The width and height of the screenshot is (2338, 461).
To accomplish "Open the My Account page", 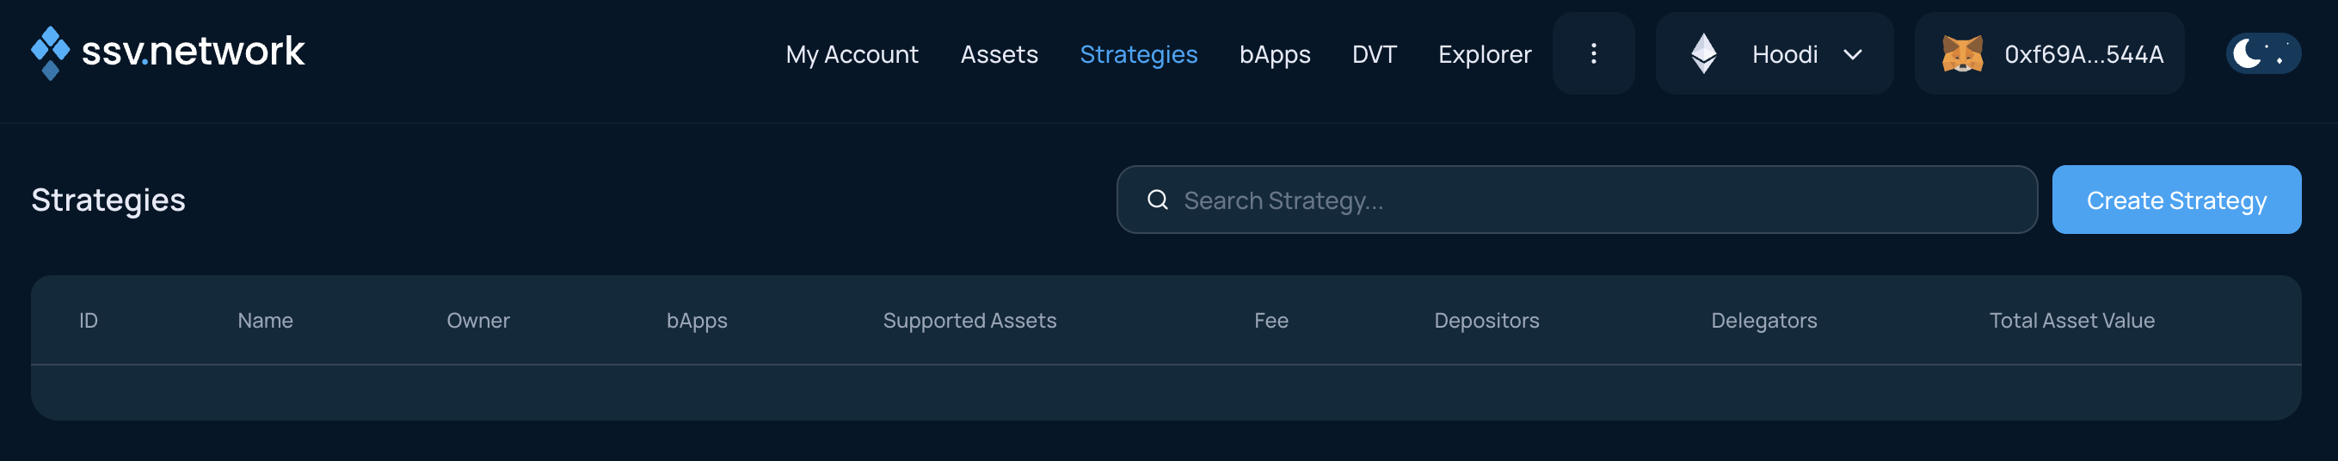I will click(x=852, y=54).
